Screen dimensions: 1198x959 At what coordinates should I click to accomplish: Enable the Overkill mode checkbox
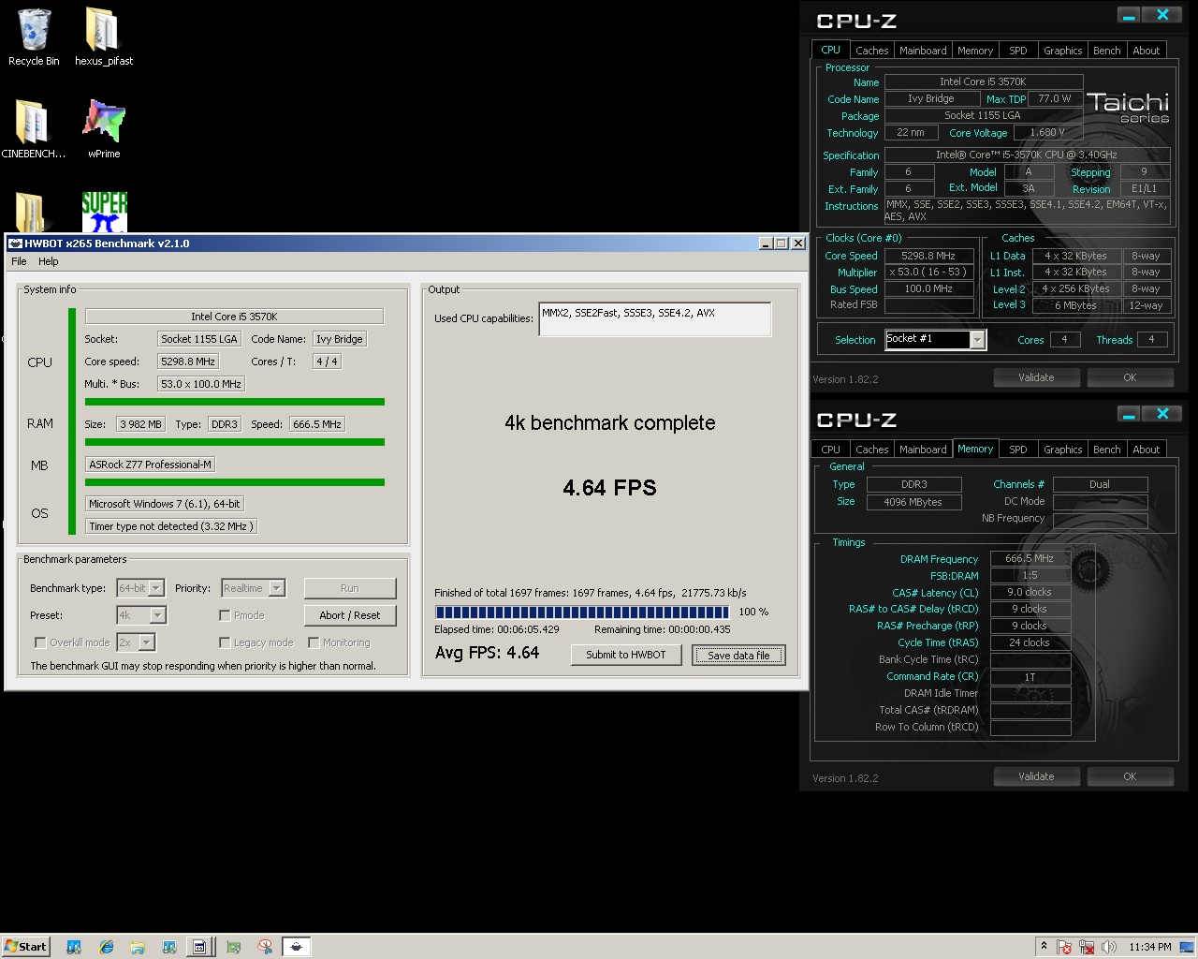point(40,642)
